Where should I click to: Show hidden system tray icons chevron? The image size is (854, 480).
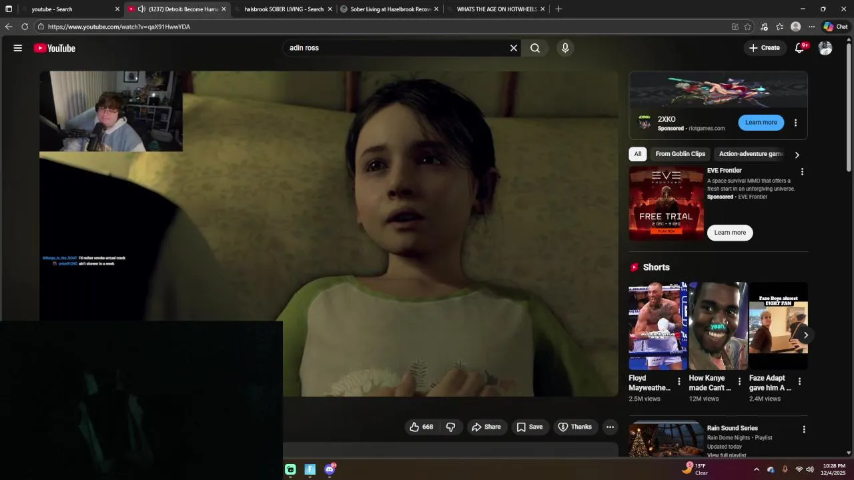[x=756, y=469]
